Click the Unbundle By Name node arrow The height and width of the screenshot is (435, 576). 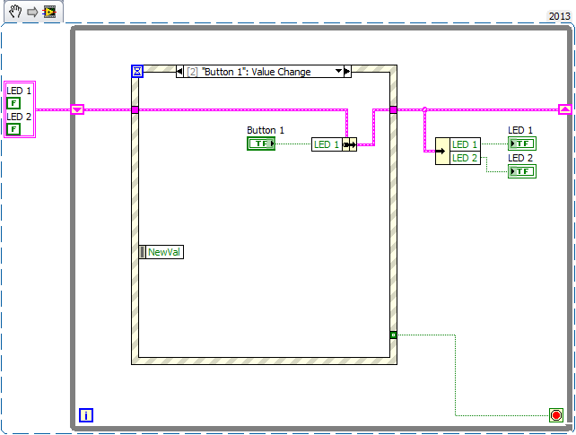(x=442, y=151)
